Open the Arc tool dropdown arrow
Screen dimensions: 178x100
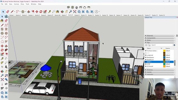point(20,12)
